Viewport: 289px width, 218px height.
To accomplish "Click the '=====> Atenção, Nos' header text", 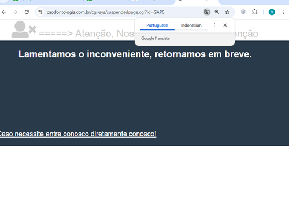I will click(86, 34).
